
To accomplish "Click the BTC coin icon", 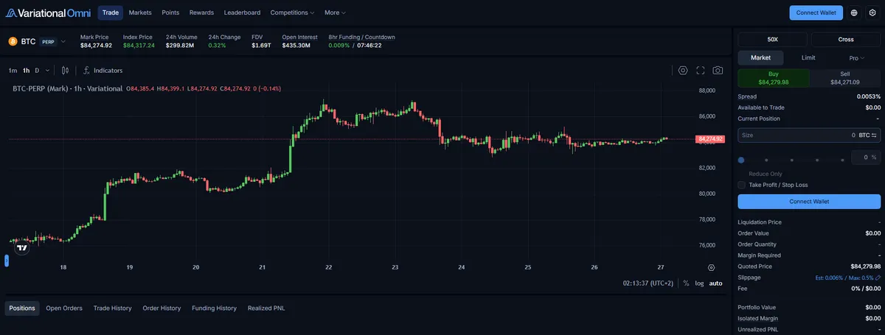I will point(13,41).
